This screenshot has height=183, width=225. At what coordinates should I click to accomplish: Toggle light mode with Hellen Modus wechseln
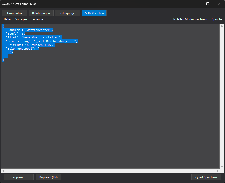(x=190, y=19)
